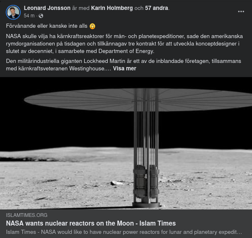This screenshot has width=252, height=238.
Task: Click the Islam Times article description snippet
Action: [x=124, y=231]
